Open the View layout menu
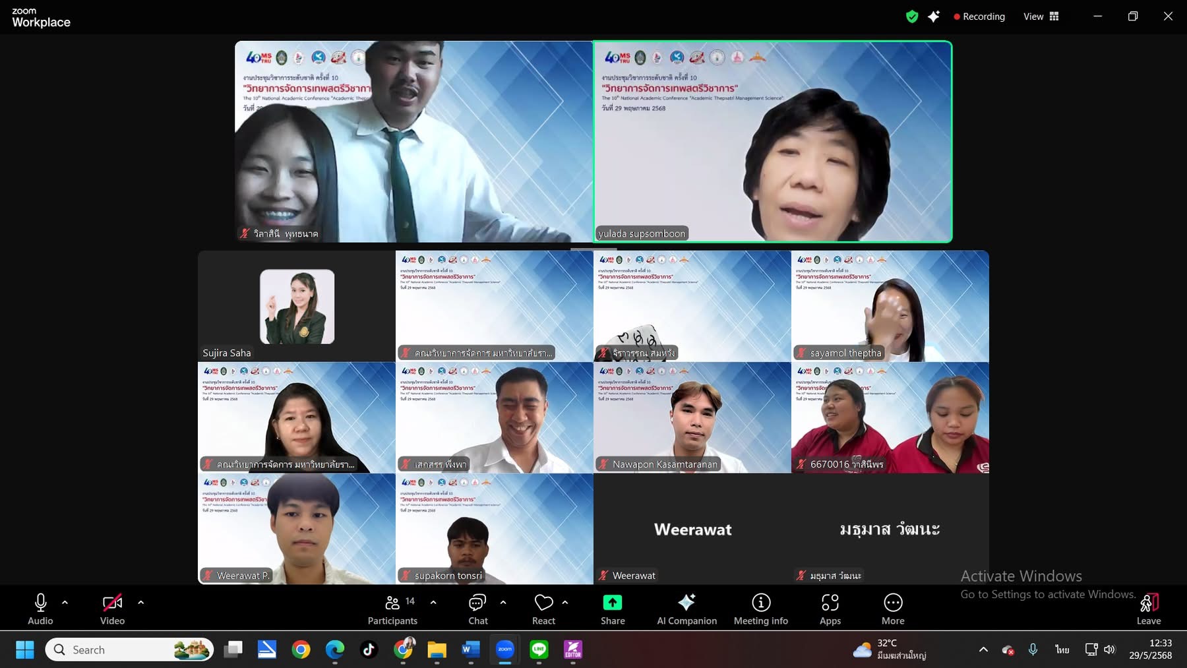 click(x=1041, y=16)
